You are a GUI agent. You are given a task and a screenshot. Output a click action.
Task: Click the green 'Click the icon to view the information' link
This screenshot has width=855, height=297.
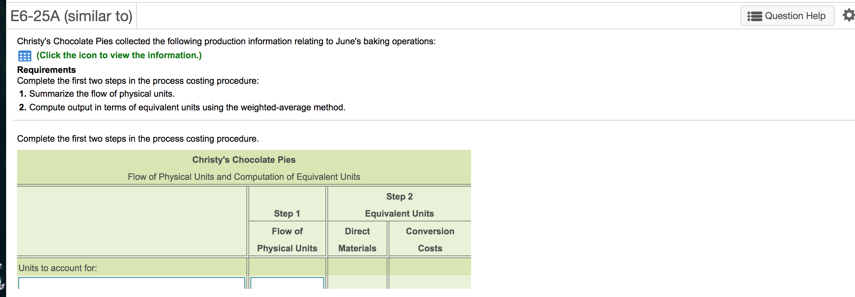119,55
